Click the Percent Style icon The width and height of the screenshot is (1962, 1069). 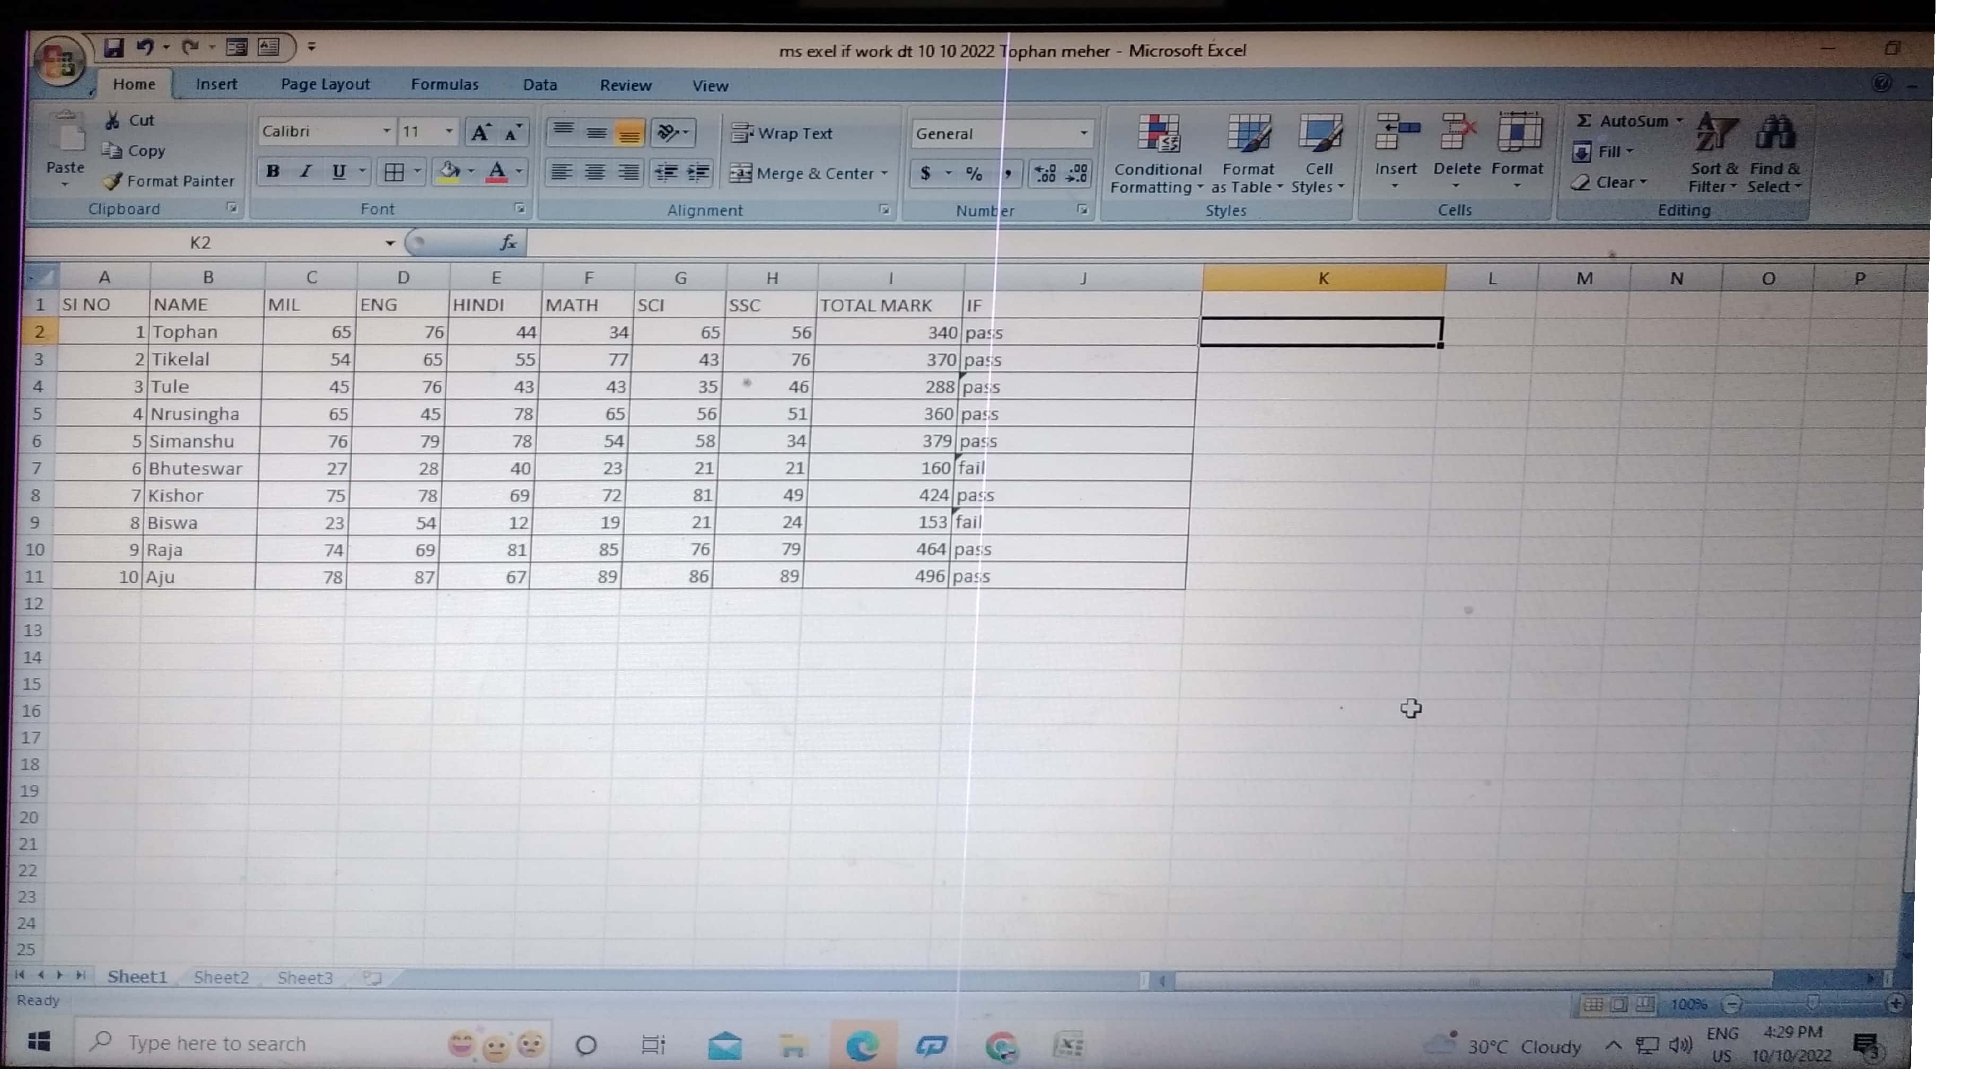(974, 174)
